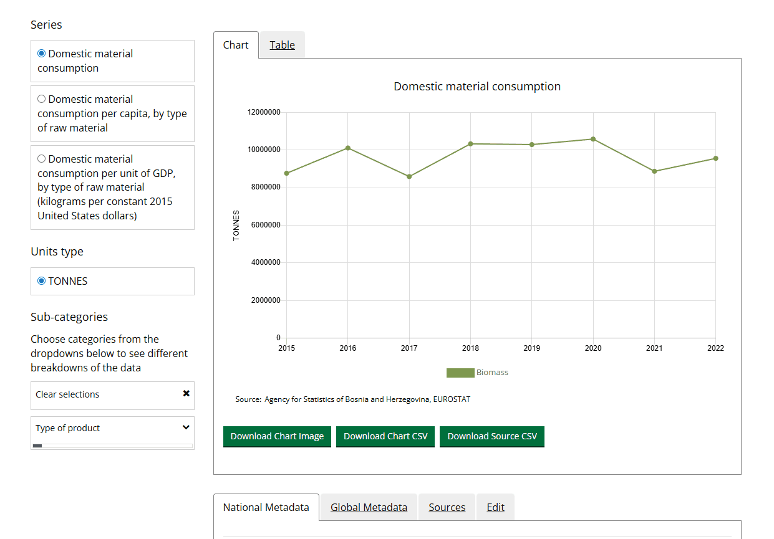
Task: Switch to the Sources tab
Action: 447,507
